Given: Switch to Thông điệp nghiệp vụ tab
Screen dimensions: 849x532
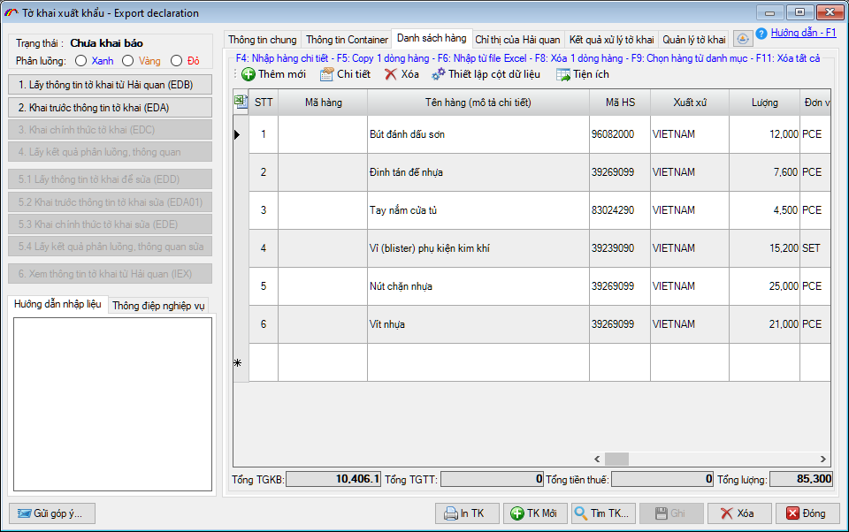Looking at the screenshot, I should point(159,306).
